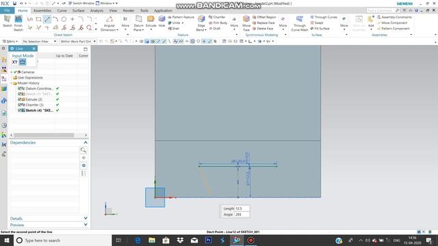Uncheck the Extrude (2) feature checkbox
Viewport: 438px width, 246px height.
tap(20, 99)
